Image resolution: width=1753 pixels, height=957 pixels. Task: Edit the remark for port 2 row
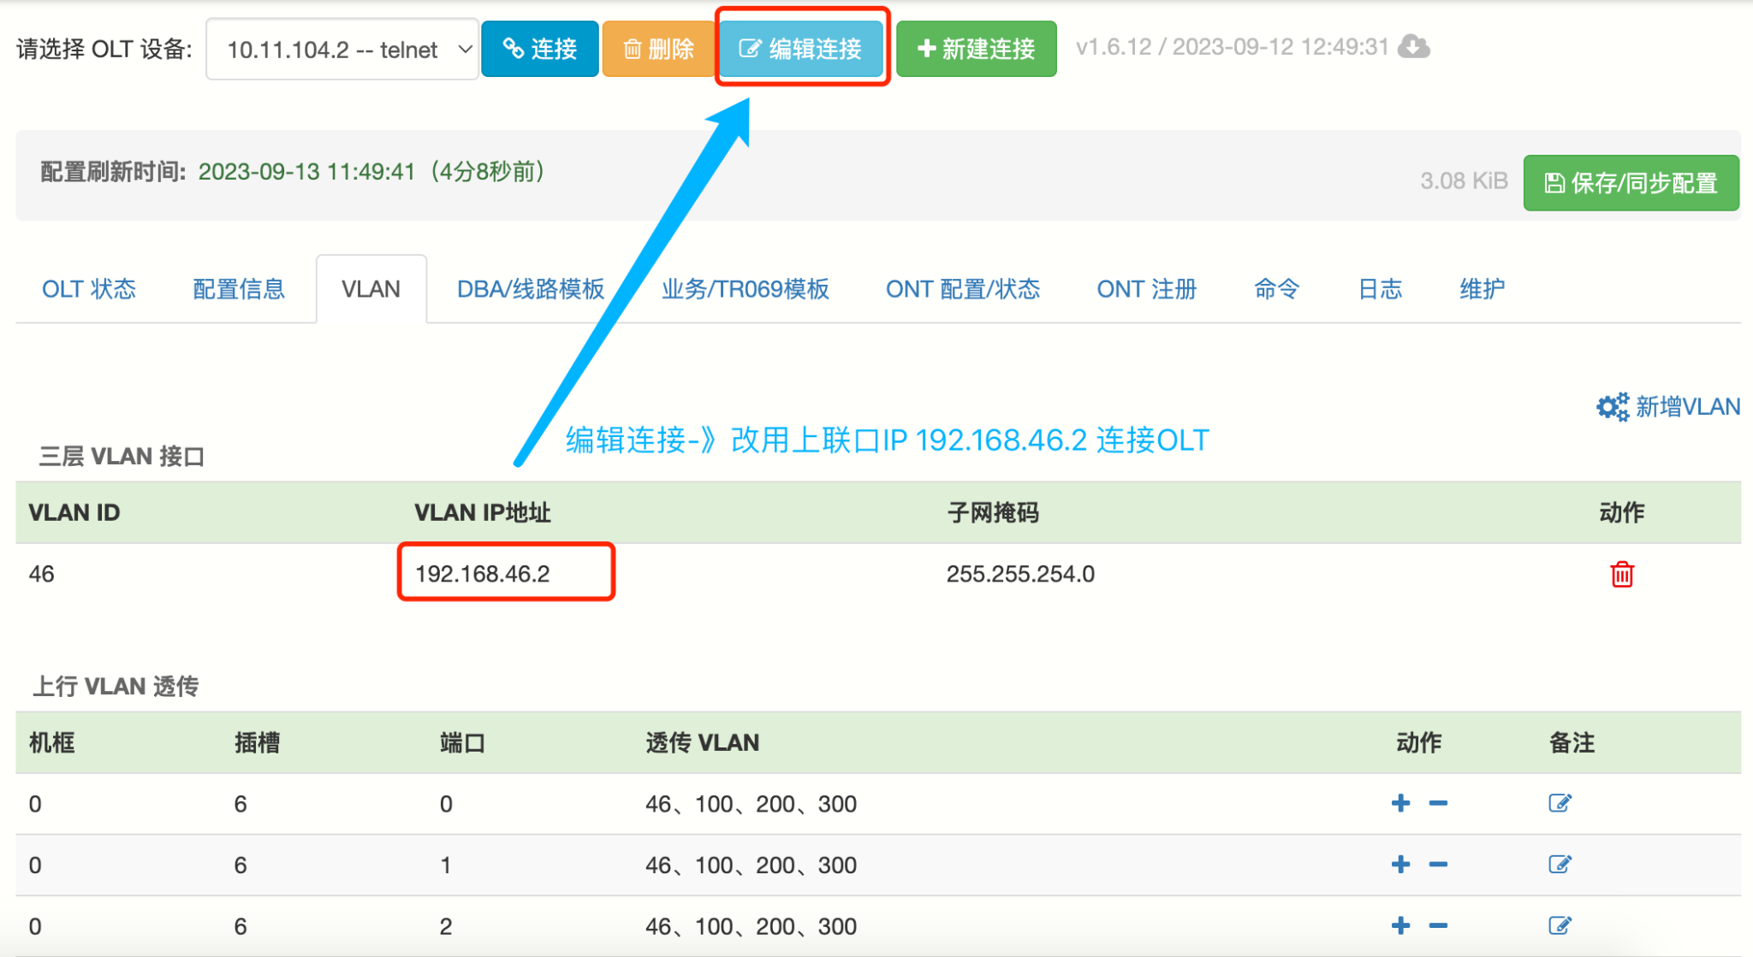pyautogui.click(x=1560, y=925)
